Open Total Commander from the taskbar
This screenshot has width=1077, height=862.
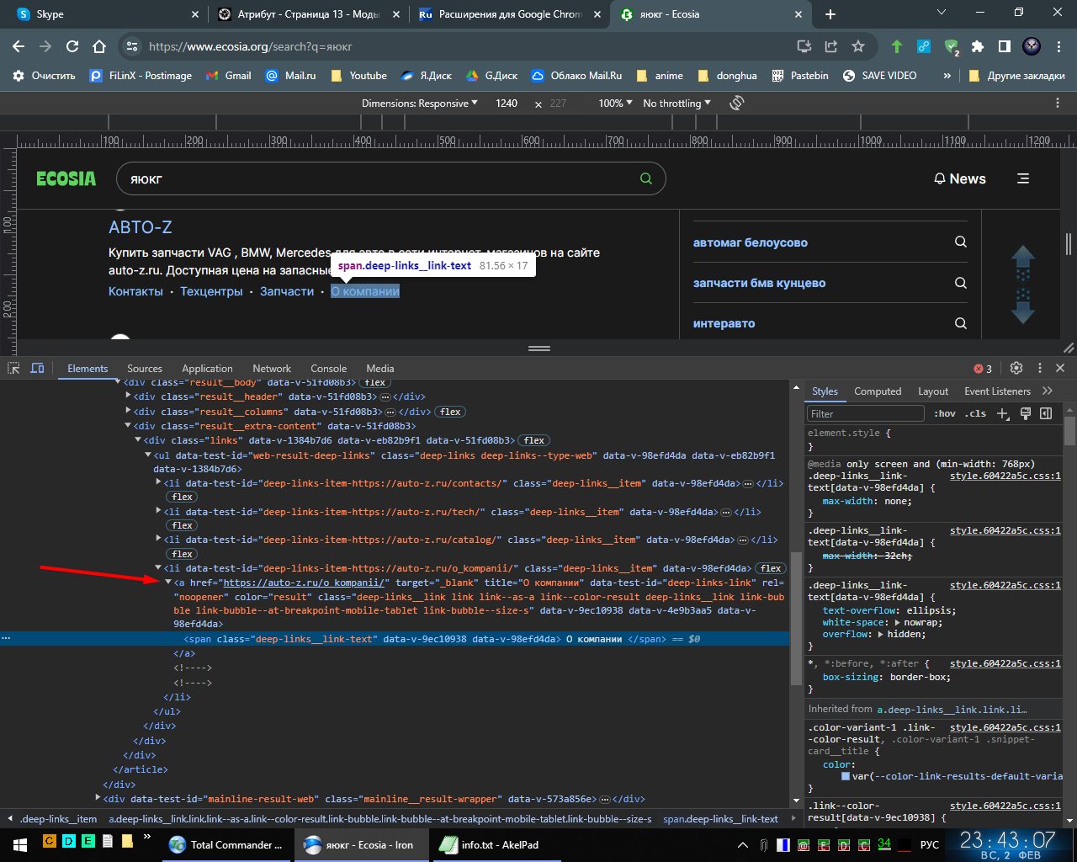228,844
